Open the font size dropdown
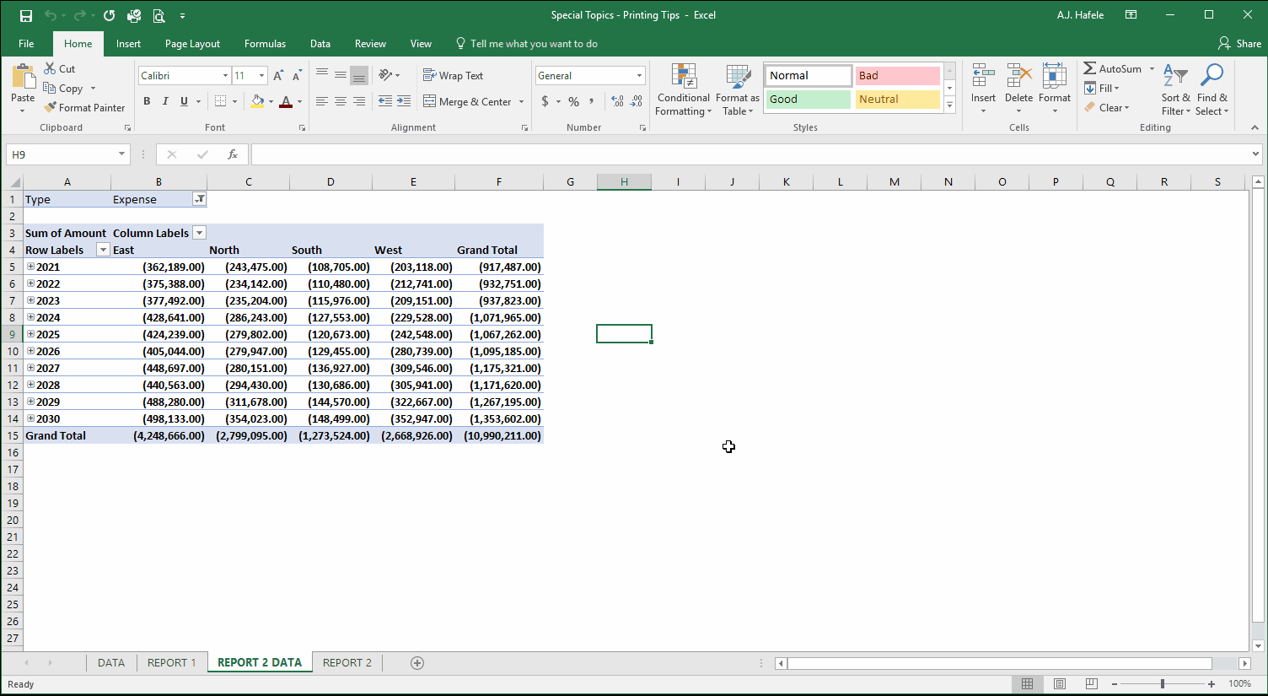This screenshot has width=1268, height=696. click(261, 76)
